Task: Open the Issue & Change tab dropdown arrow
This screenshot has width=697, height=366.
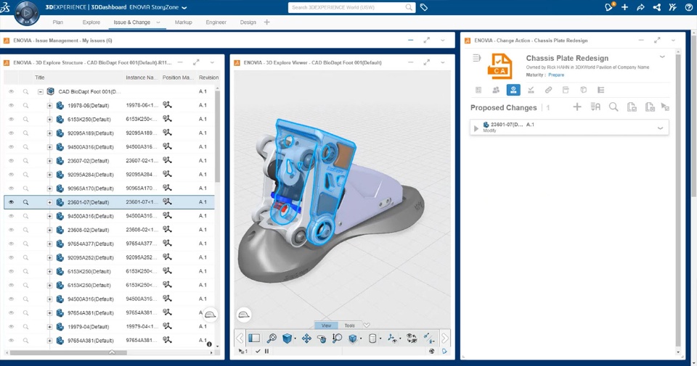Action: coord(158,22)
